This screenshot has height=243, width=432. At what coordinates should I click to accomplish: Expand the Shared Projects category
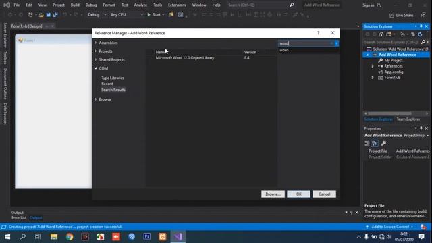point(96,60)
